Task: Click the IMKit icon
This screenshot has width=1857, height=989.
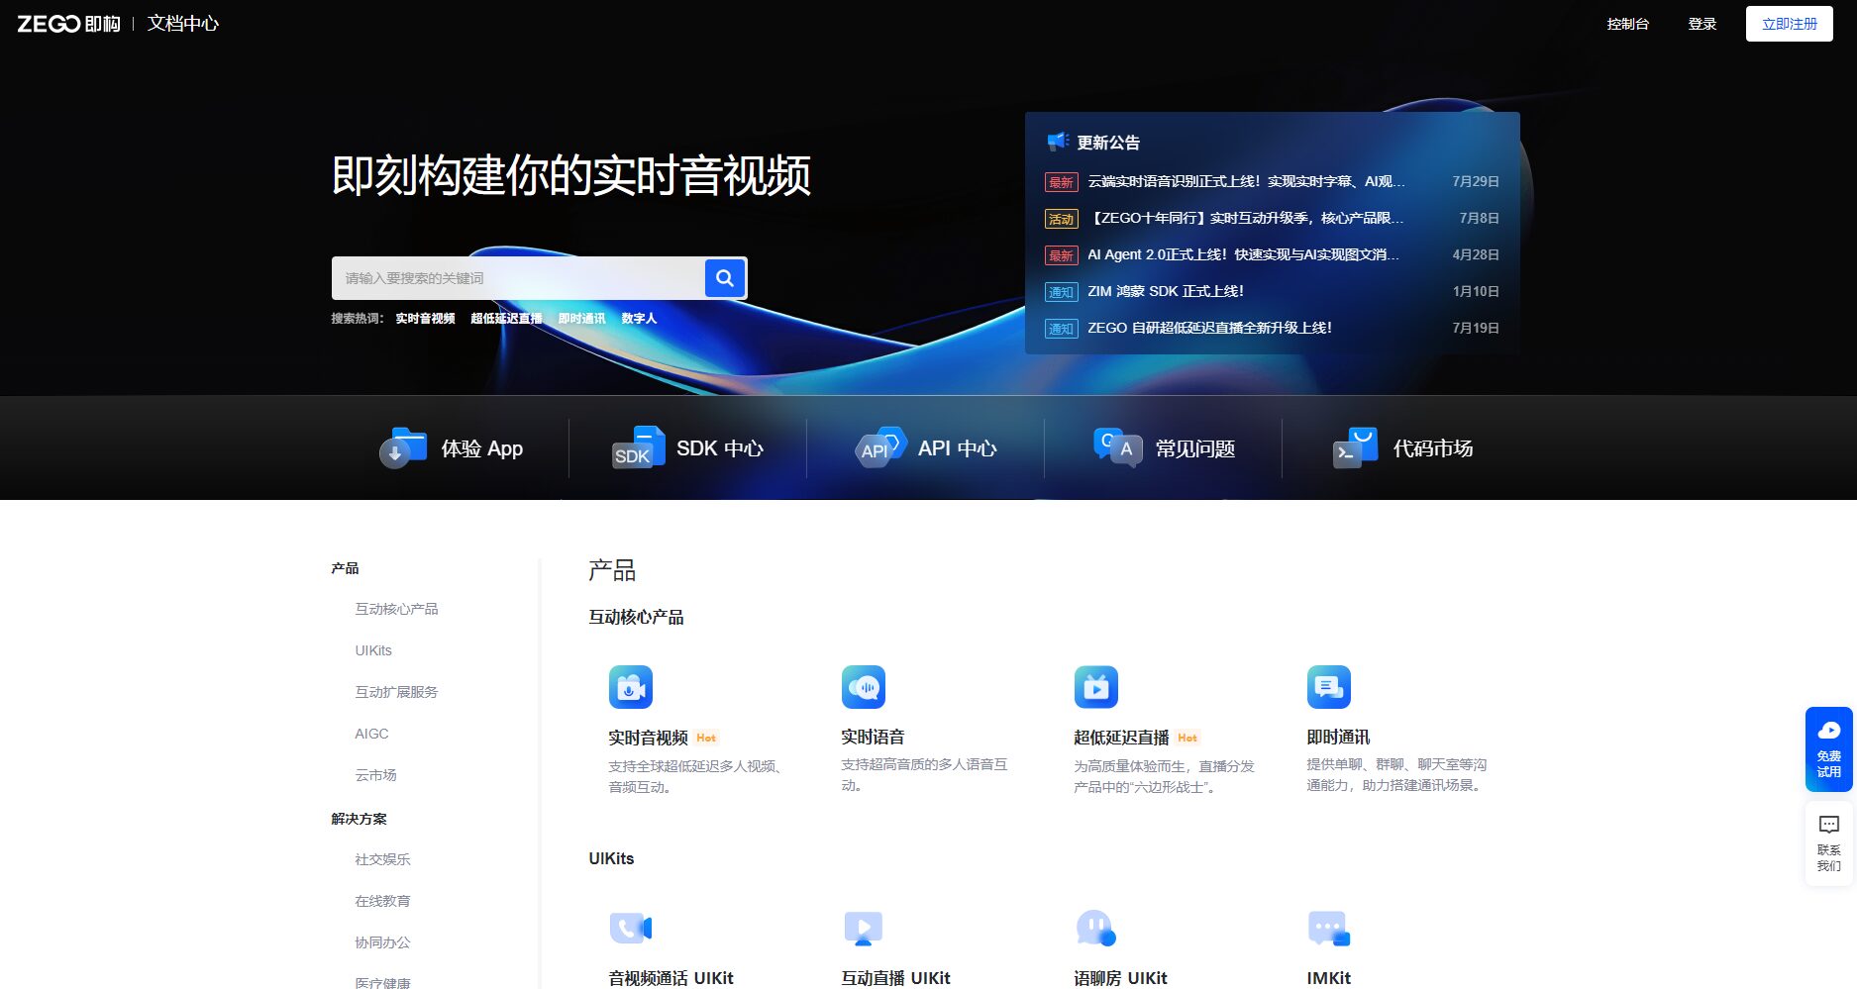Action: pyautogui.click(x=1329, y=928)
